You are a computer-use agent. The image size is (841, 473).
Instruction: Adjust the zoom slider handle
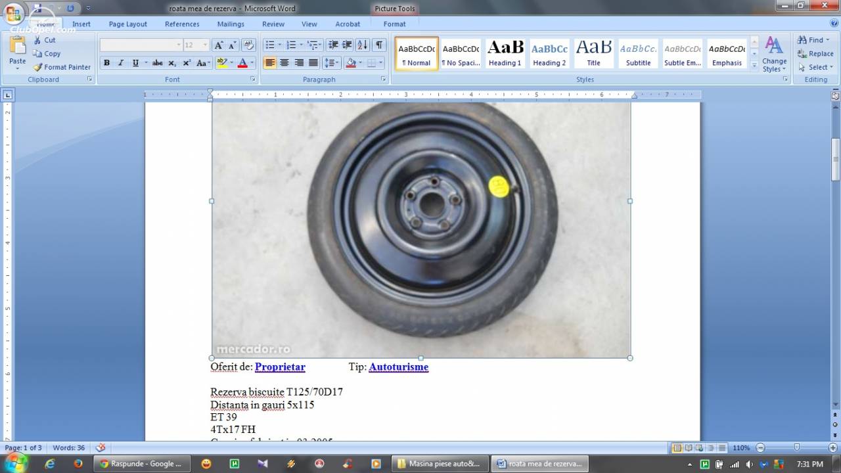(797, 447)
